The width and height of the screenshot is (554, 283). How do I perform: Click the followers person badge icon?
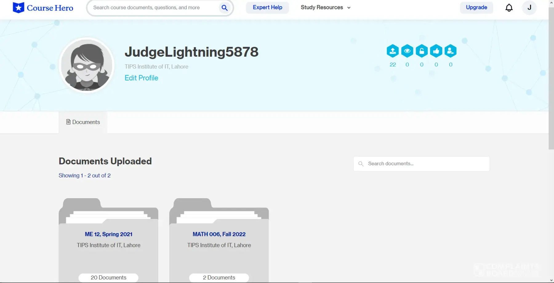(451, 51)
